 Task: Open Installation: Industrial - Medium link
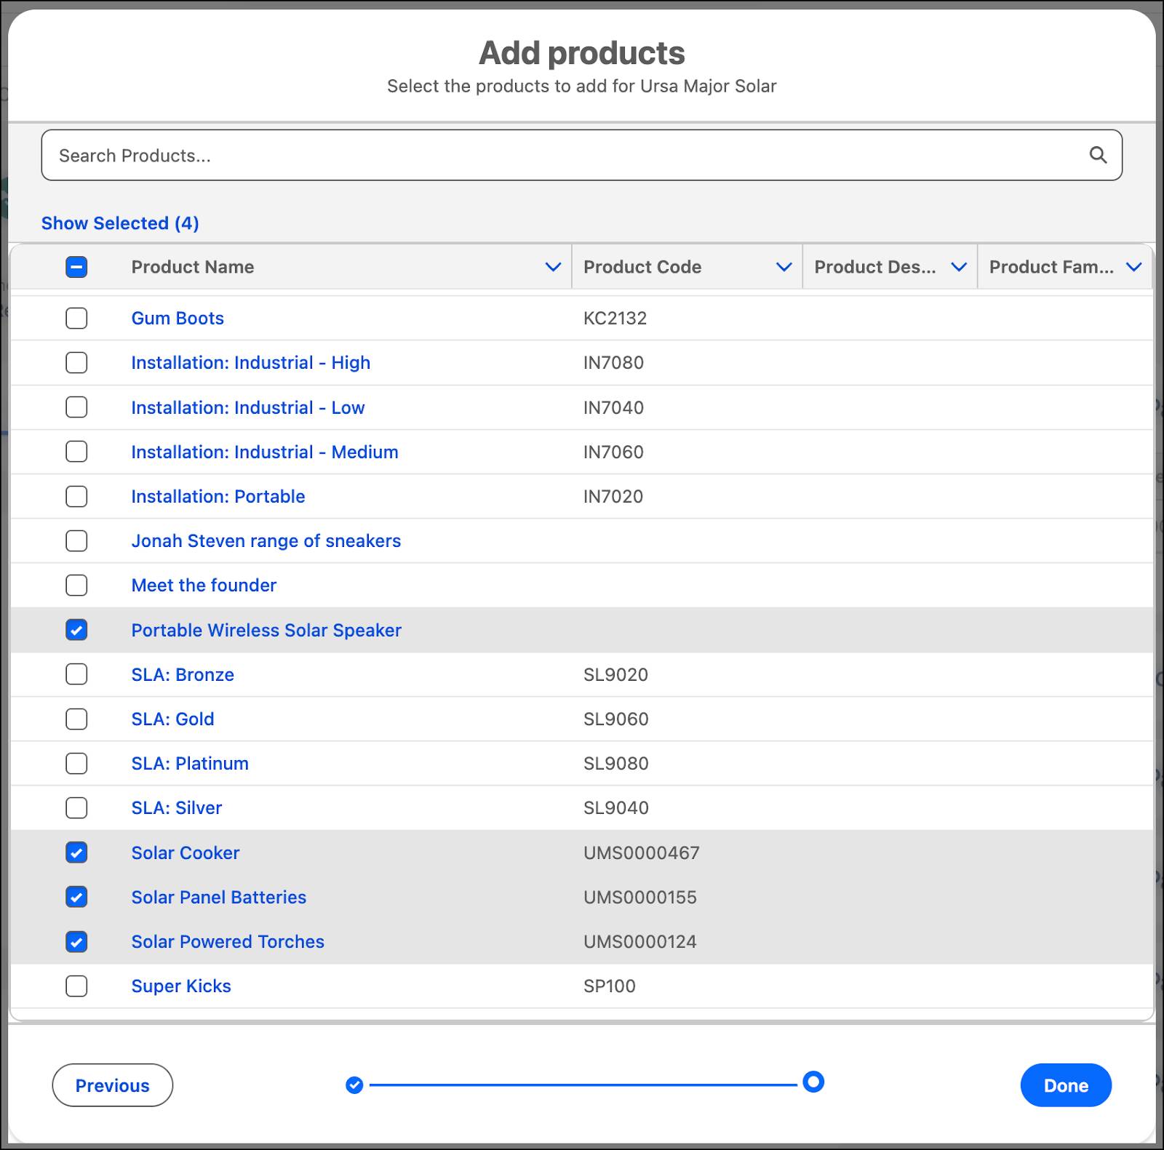click(265, 452)
